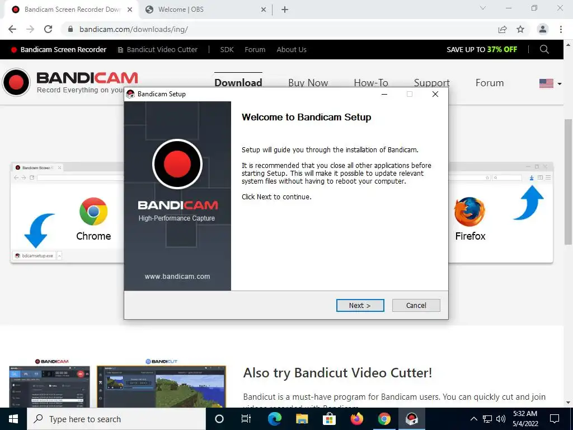Open Task View on the taskbar

(246, 419)
